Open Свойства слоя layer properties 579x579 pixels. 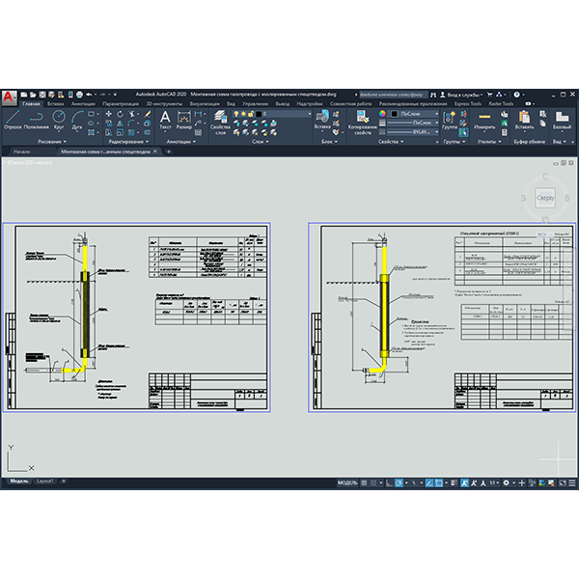[220, 123]
